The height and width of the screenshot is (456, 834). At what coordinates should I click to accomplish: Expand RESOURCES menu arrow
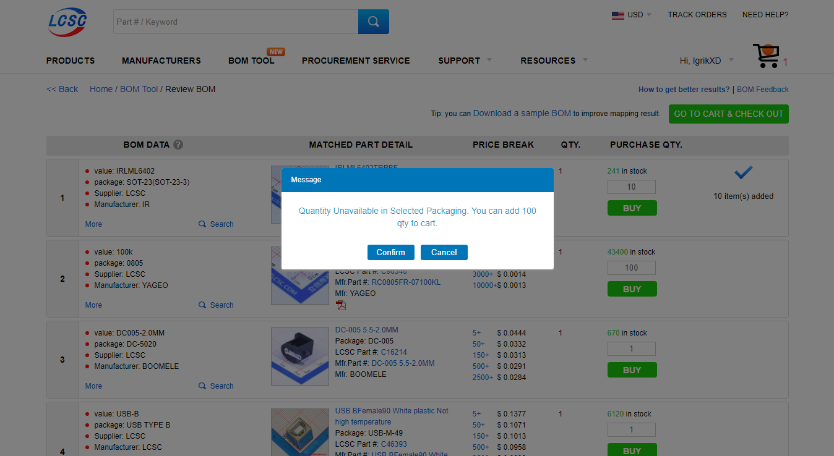(x=585, y=60)
